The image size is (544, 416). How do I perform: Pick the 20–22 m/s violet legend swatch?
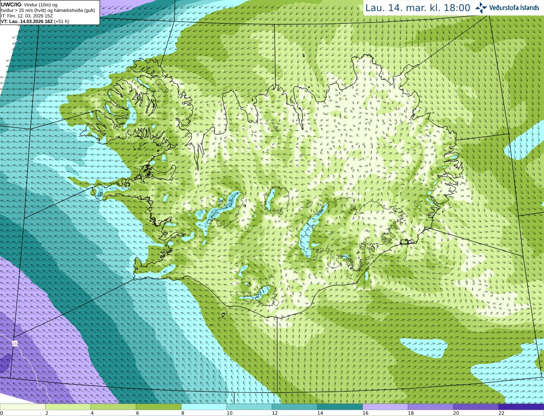point(476,407)
